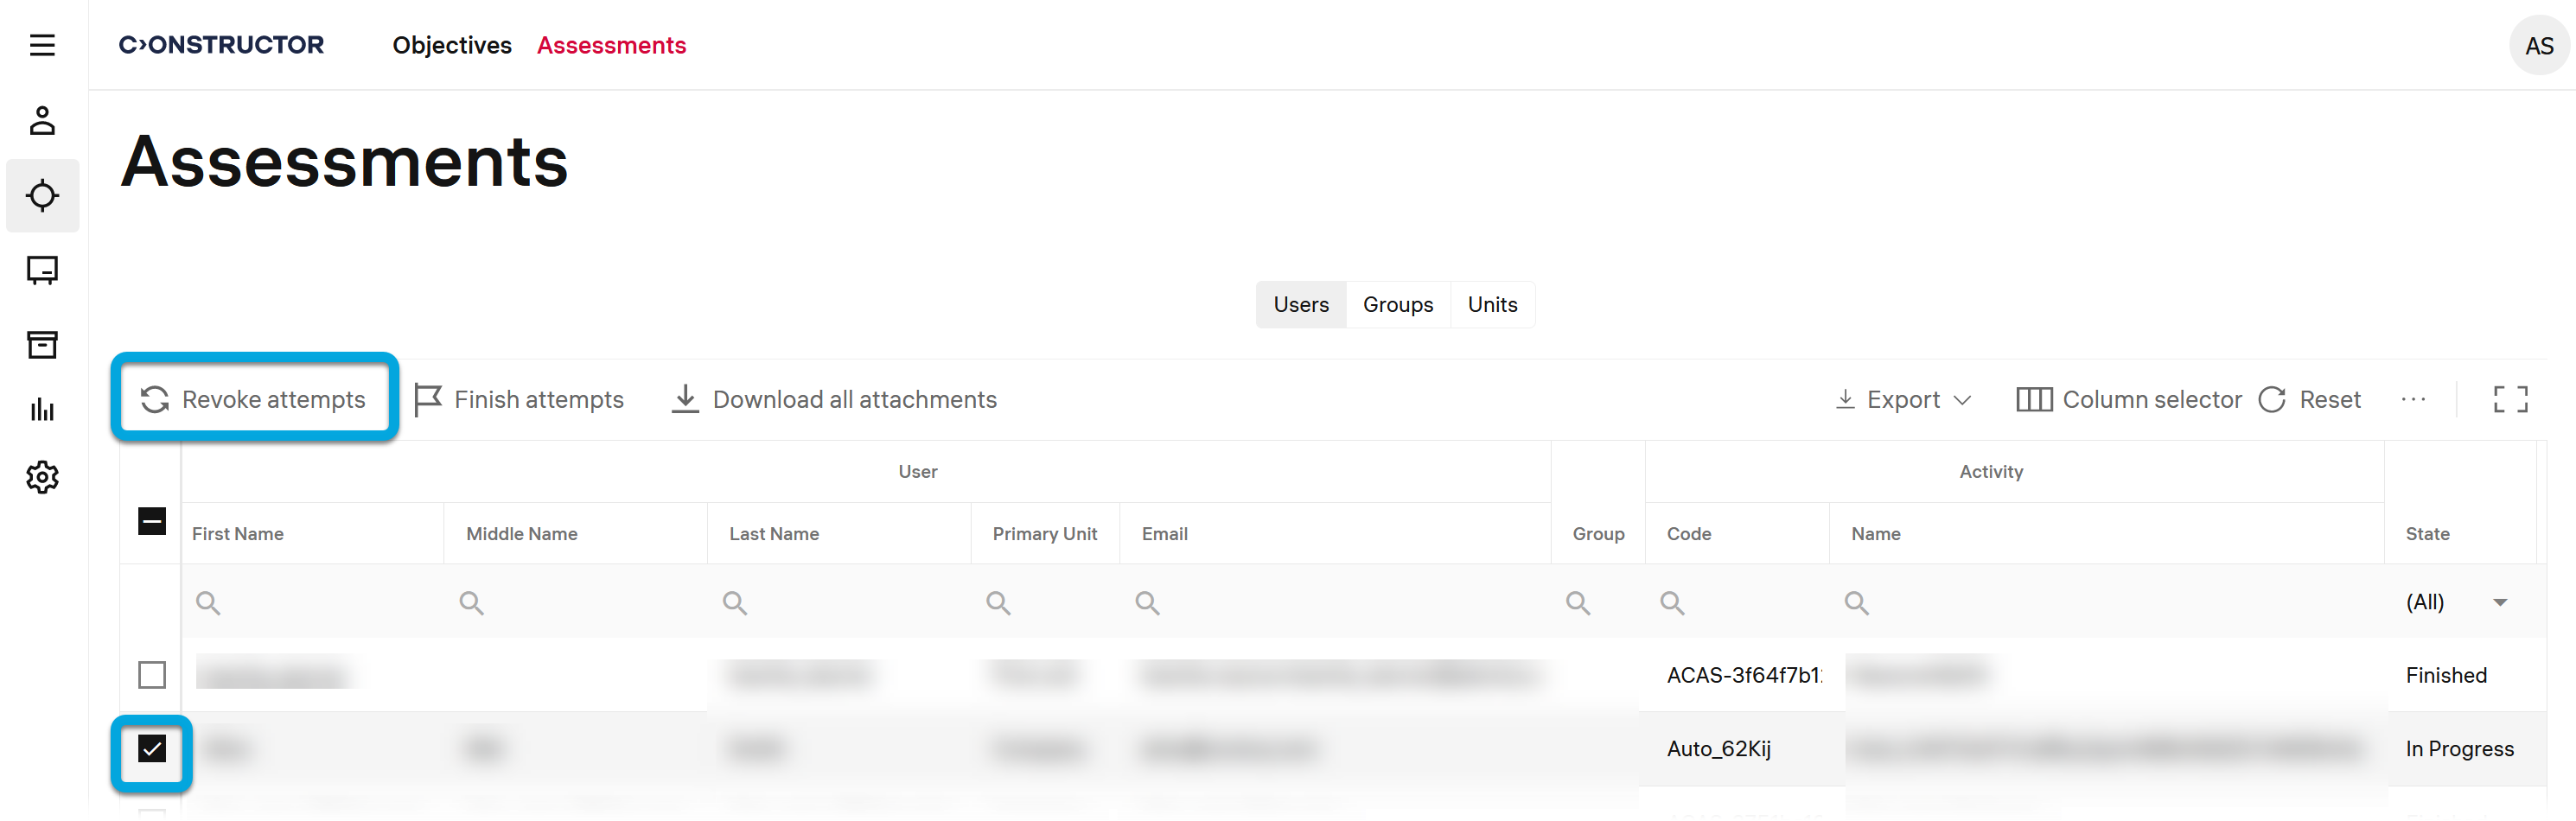
Task: Go to the Objectives menu item
Action: pos(451,46)
